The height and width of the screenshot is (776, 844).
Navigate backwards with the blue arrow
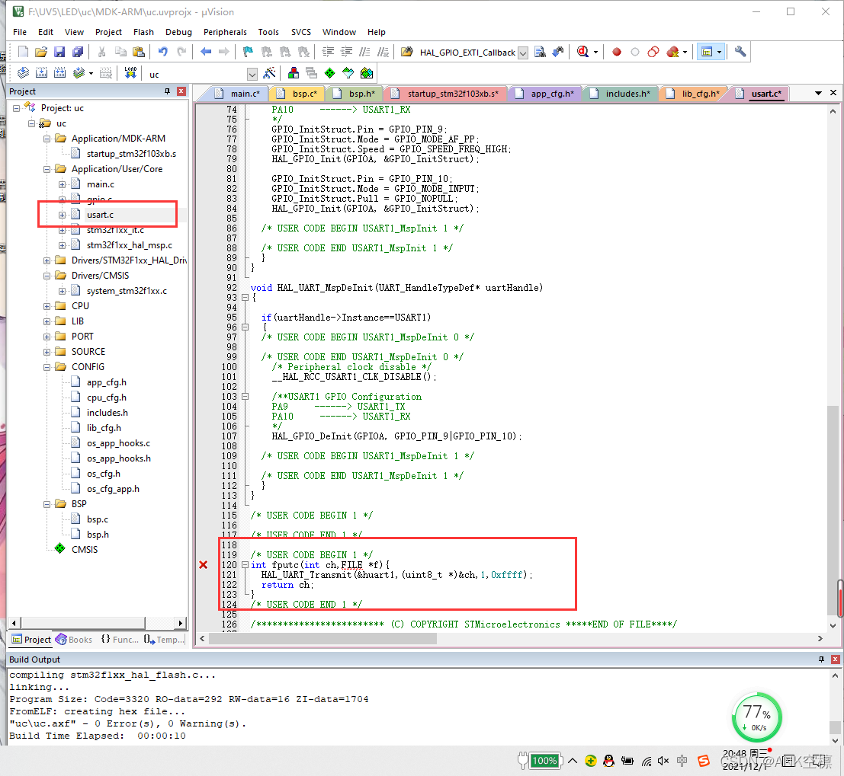pyautogui.click(x=206, y=52)
